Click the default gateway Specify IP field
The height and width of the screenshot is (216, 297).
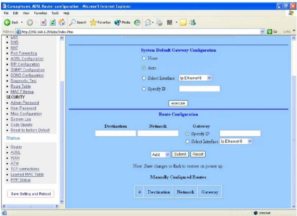click(x=200, y=89)
